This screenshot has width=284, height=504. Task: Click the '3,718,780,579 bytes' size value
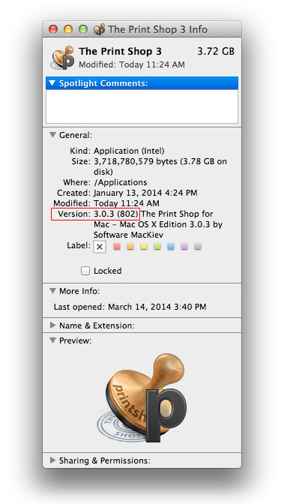[x=135, y=161]
